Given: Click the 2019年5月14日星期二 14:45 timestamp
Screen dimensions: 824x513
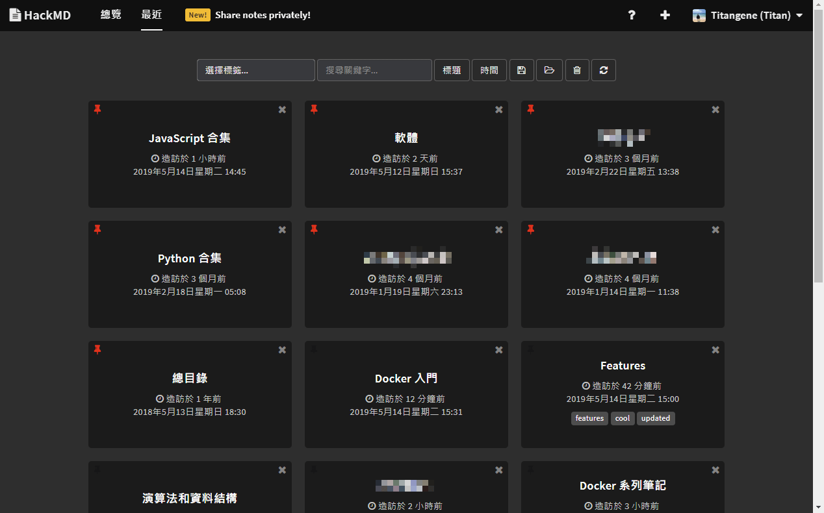Looking at the screenshot, I should coord(190,172).
